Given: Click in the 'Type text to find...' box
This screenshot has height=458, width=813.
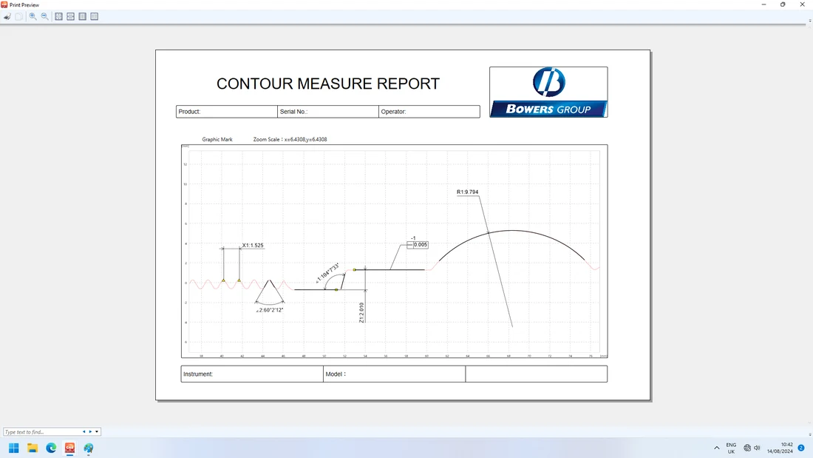Looking at the screenshot, I should 41,431.
